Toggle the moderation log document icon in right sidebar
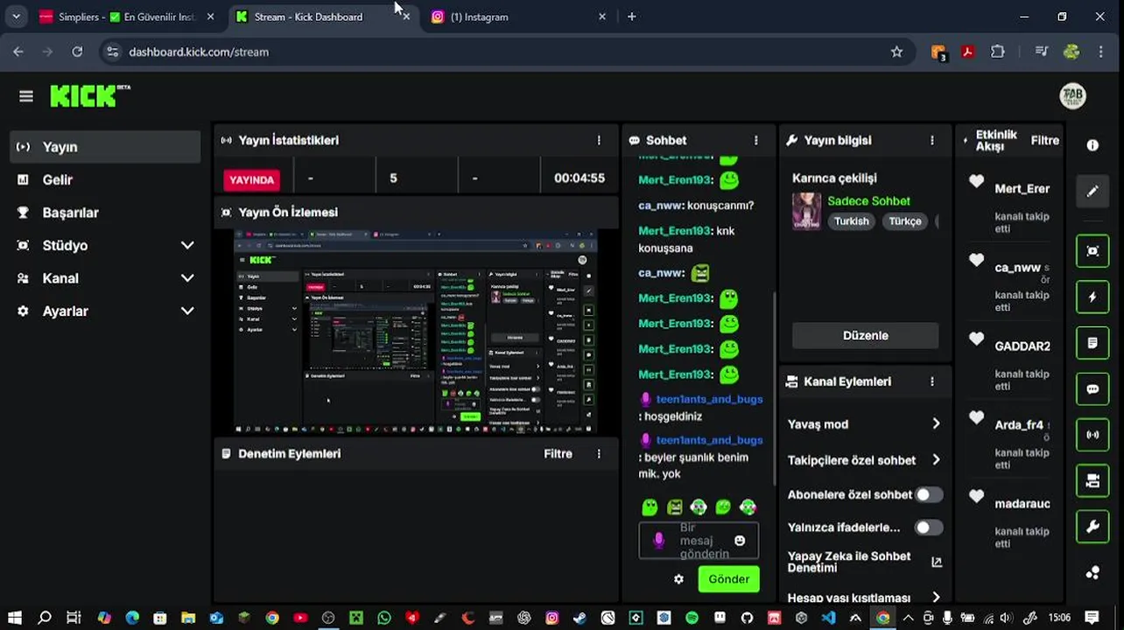 pos(1092,343)
